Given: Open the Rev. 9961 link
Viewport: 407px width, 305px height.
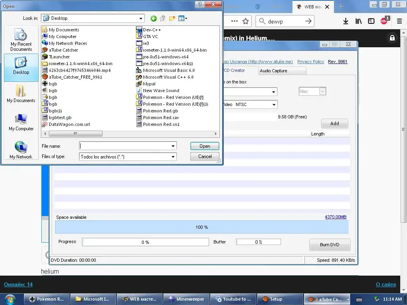Looking at the screenshot, I should tap(337, 62).
